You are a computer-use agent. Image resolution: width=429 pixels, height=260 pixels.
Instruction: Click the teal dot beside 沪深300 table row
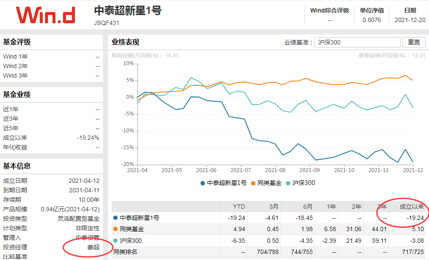click(x=115, y=241)
